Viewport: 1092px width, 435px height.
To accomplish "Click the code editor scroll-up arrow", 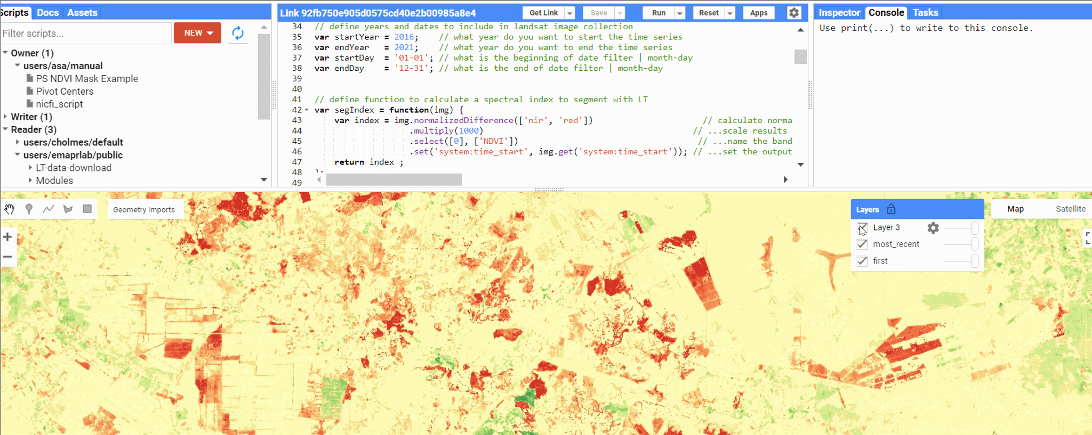I will point(800,30).
